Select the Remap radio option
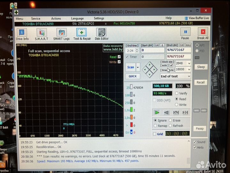Screen dimensions: 230x173 tap(155, 126)
